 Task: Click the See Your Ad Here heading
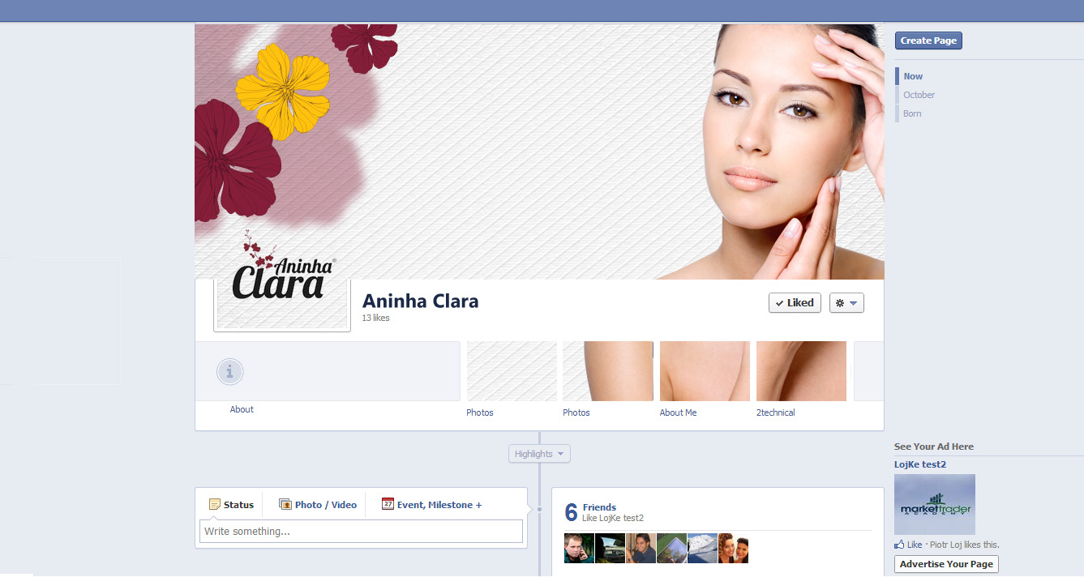(934, 447)
